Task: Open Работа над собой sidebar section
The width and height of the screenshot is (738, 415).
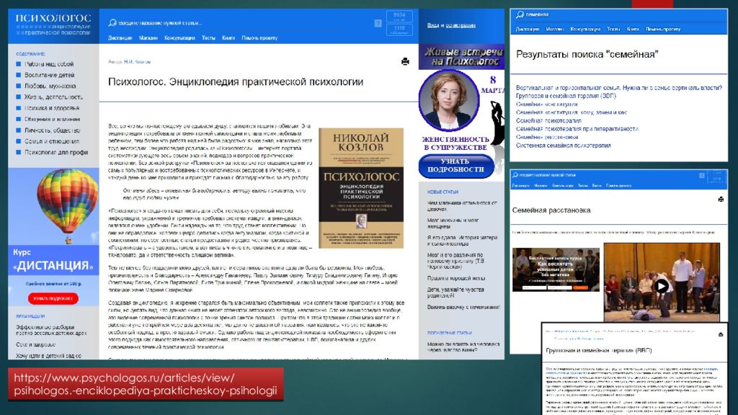Action: 49,64
